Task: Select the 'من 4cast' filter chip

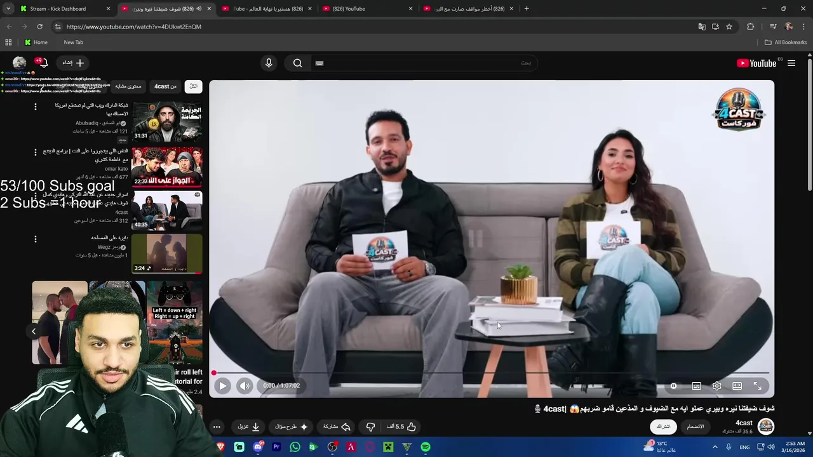Action: [x=165, y=86]
